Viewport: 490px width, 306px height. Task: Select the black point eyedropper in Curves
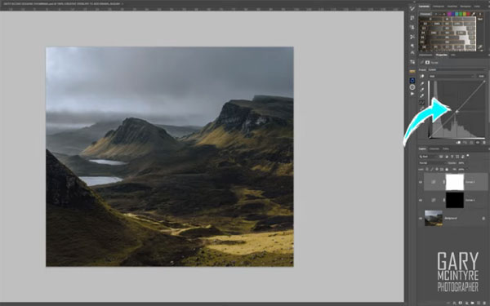422,84
